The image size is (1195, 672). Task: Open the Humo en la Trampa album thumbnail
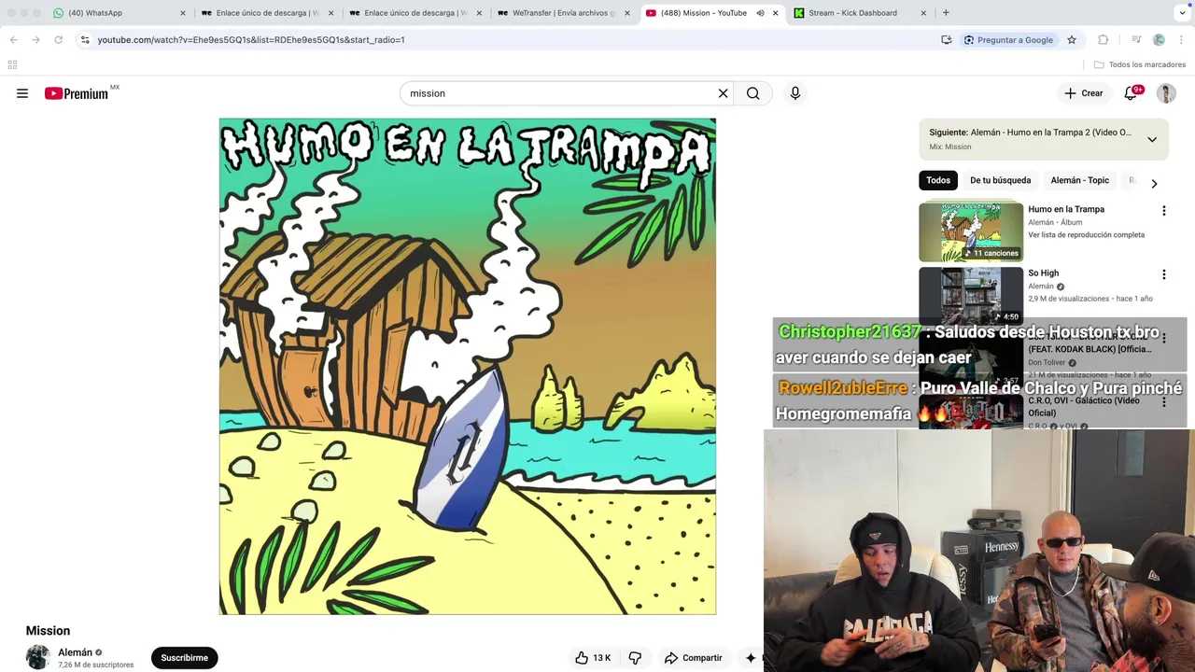(x=971, y=232)
